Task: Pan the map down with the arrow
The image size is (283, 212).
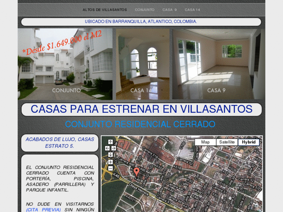Action: click(x=111, y=155)
